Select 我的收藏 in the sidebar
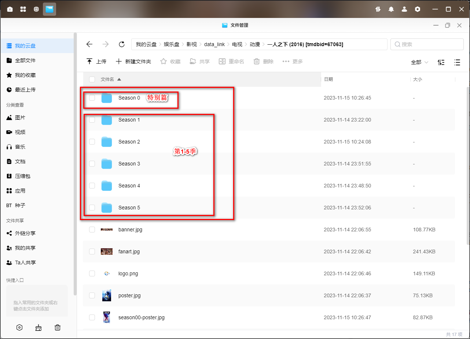Image resolution: width=470 pixels, height=339 pixels. [x=25, y=75]
